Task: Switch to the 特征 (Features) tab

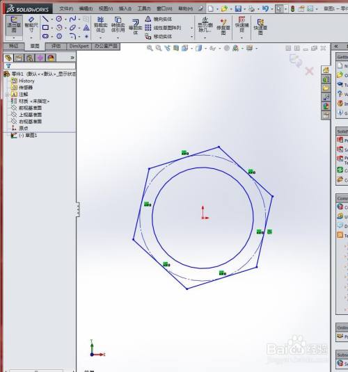Action: pos(14,46)
